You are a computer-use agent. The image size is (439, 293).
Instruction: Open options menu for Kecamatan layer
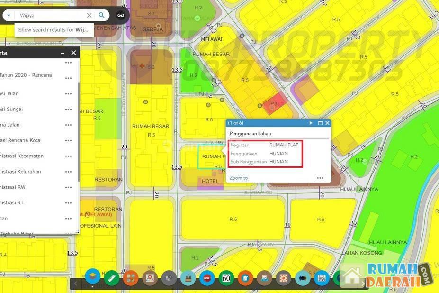(x=69, y=156)
